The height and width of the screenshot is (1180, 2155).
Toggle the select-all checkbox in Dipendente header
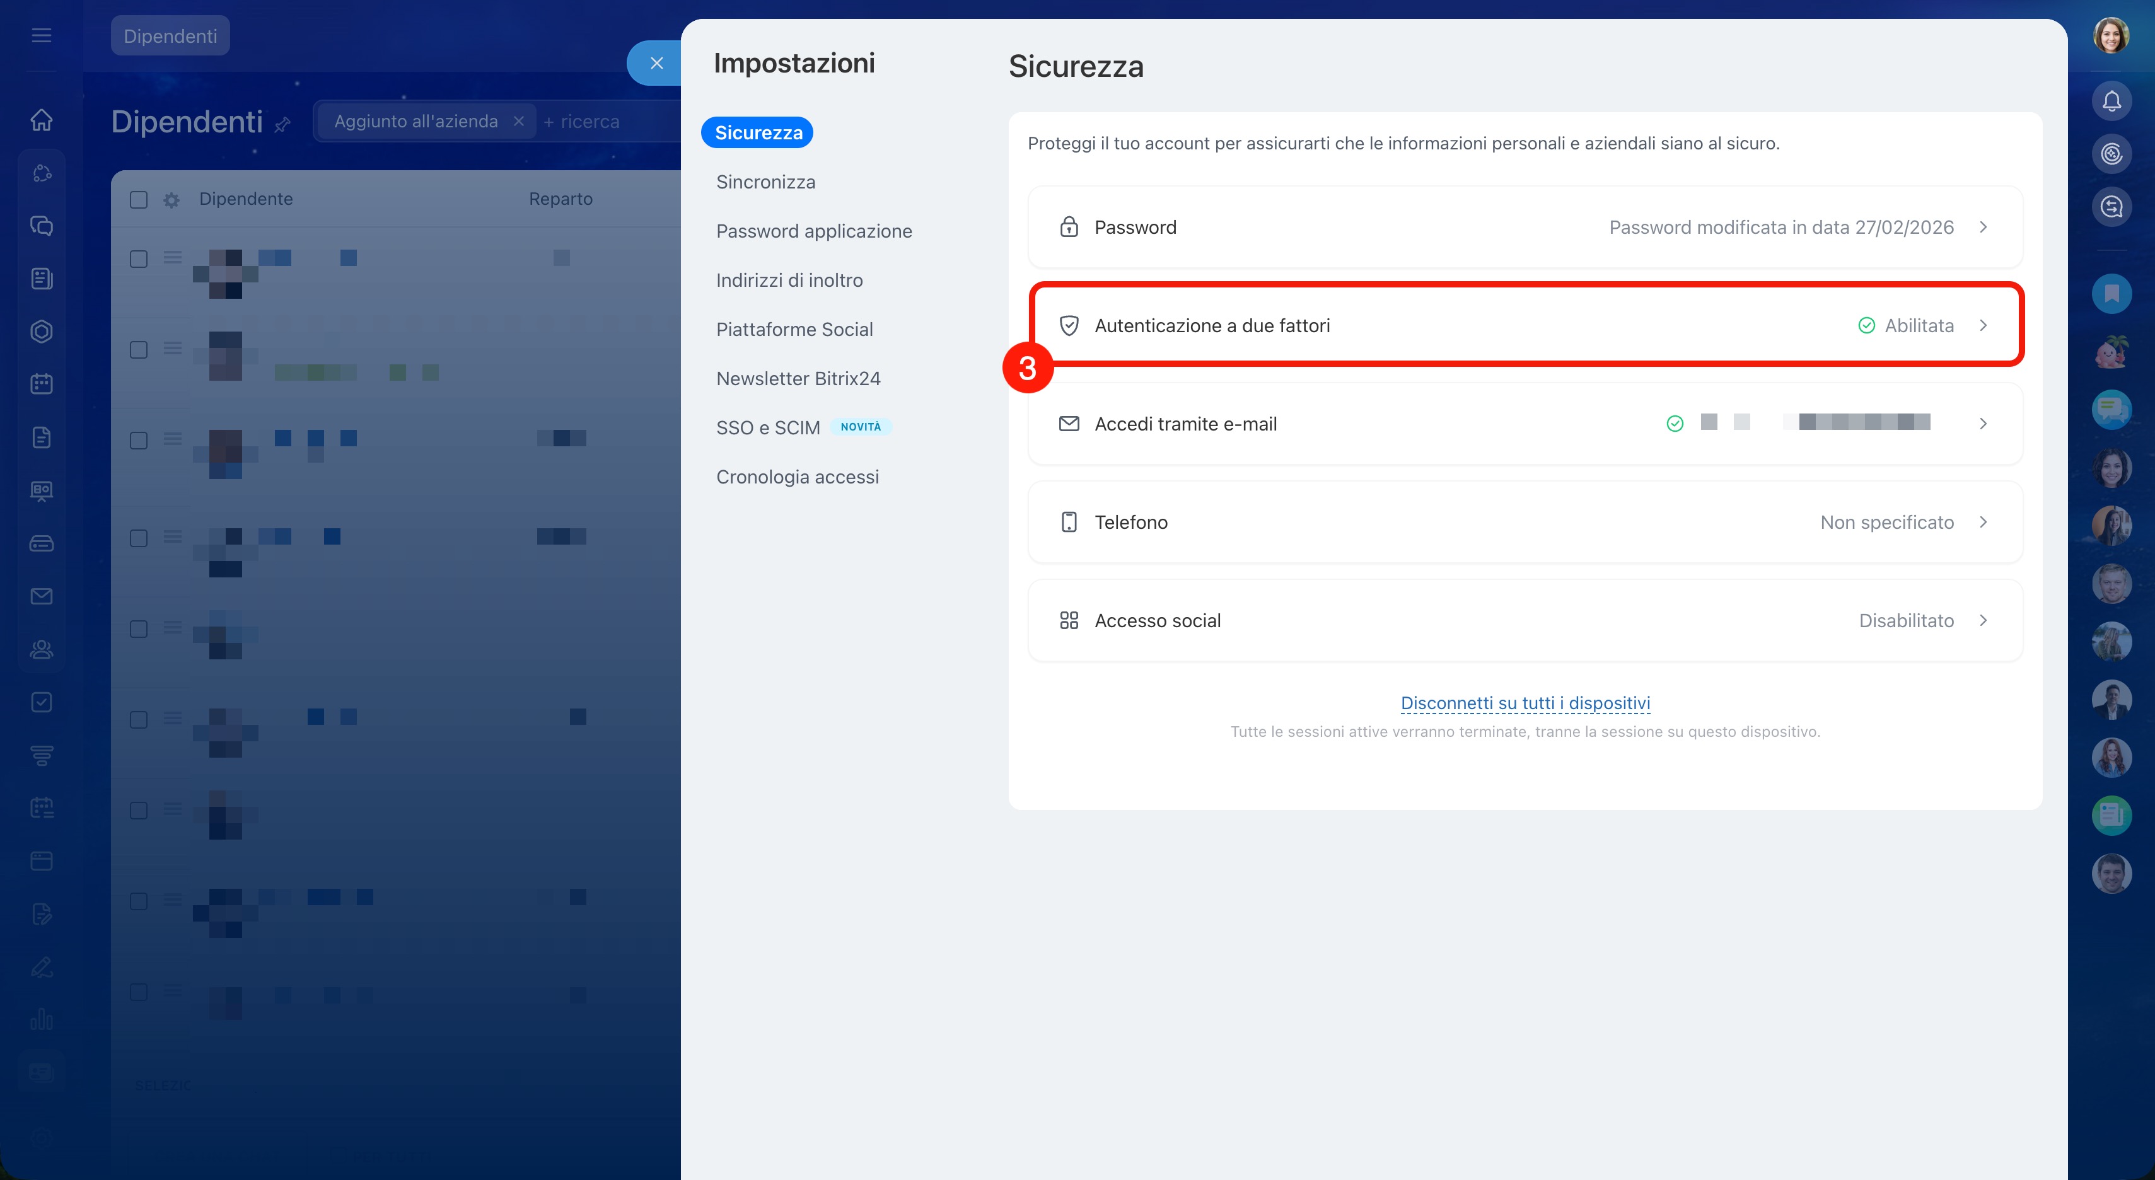tap(139, 200)
